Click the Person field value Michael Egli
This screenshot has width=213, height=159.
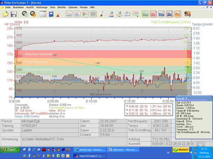50,121
